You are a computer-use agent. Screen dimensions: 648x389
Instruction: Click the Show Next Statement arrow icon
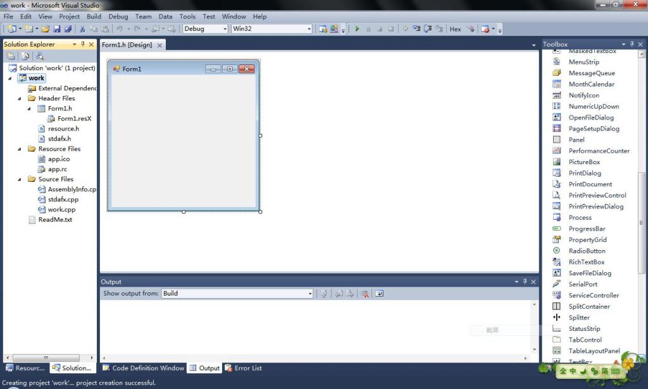coord(405,29)
